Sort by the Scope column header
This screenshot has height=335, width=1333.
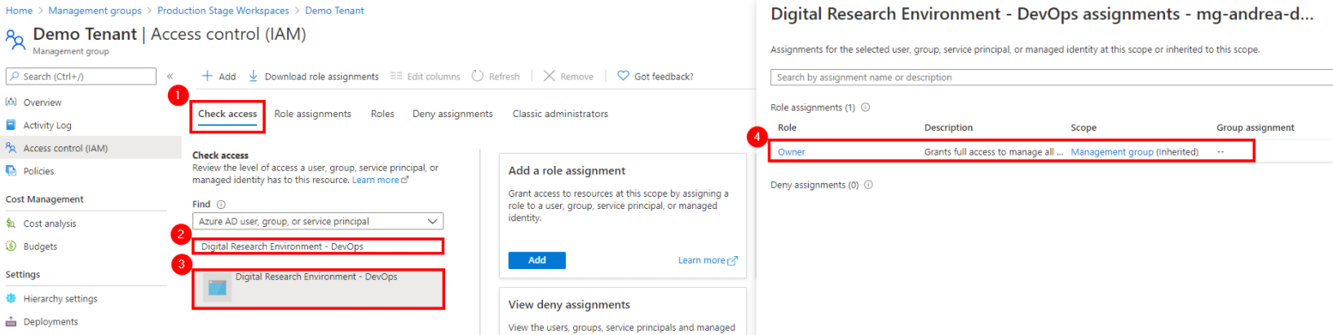1084,128
